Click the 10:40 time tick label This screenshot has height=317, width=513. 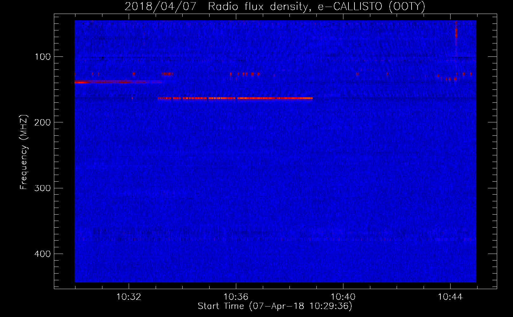[x=343, y=297]
